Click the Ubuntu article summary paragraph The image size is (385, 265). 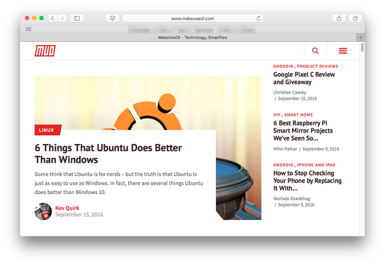(119, 183)
